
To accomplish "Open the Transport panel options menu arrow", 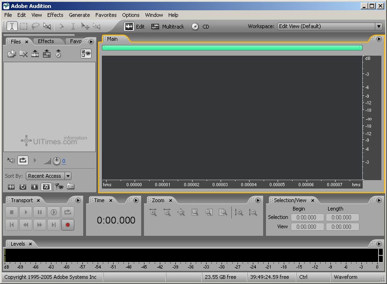I will click(x=78, y=200).
